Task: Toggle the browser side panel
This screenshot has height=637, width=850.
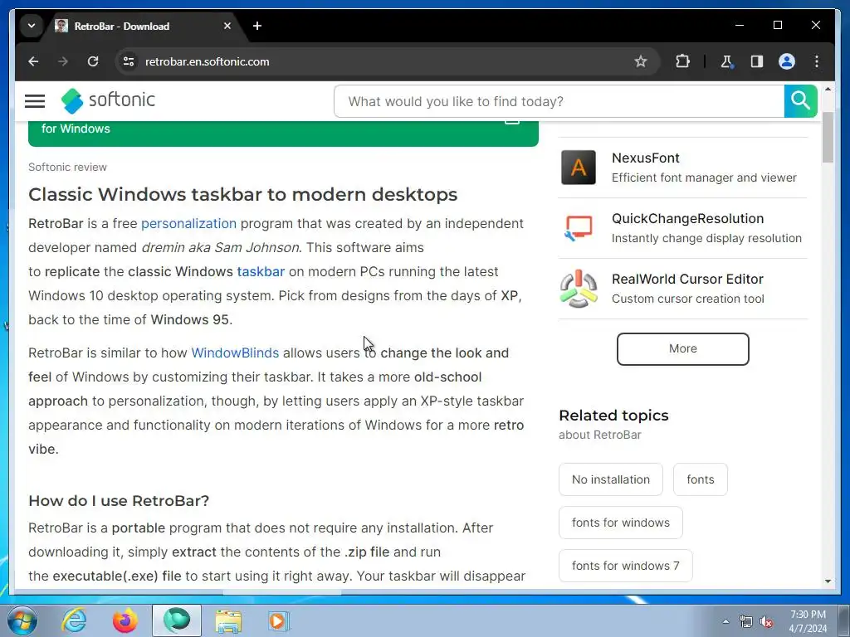Action: pos(757,61)
